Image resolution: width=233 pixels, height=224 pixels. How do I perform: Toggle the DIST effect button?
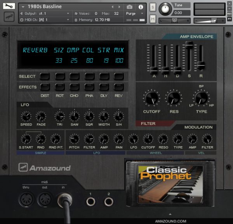coord(45,87)
